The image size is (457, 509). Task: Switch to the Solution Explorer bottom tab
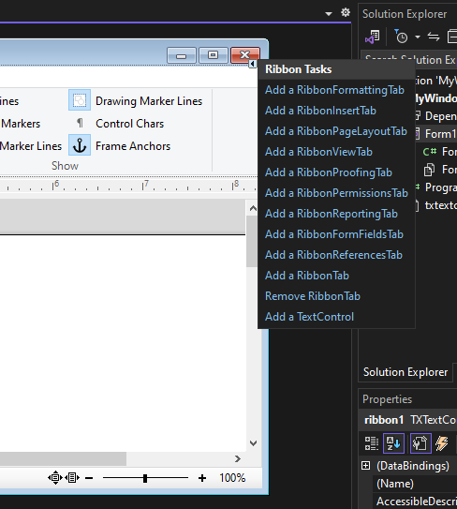click(x=405, y=372)
